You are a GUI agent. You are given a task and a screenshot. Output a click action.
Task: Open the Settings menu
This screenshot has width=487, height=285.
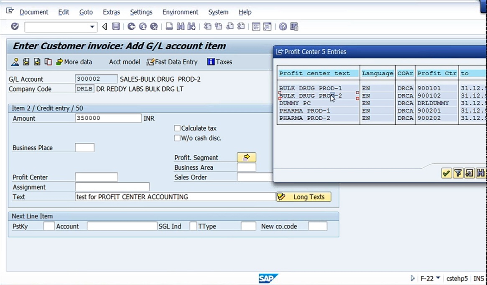[141, 12]
